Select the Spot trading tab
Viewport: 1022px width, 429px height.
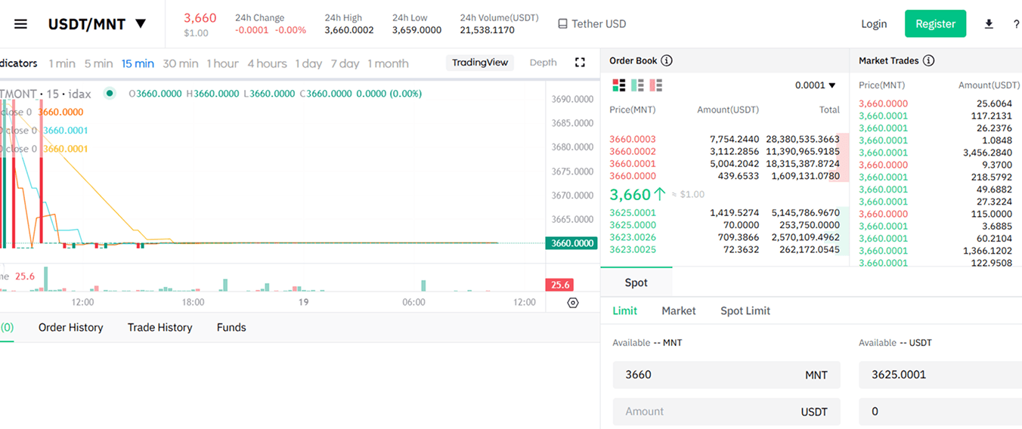click(636, 282)
